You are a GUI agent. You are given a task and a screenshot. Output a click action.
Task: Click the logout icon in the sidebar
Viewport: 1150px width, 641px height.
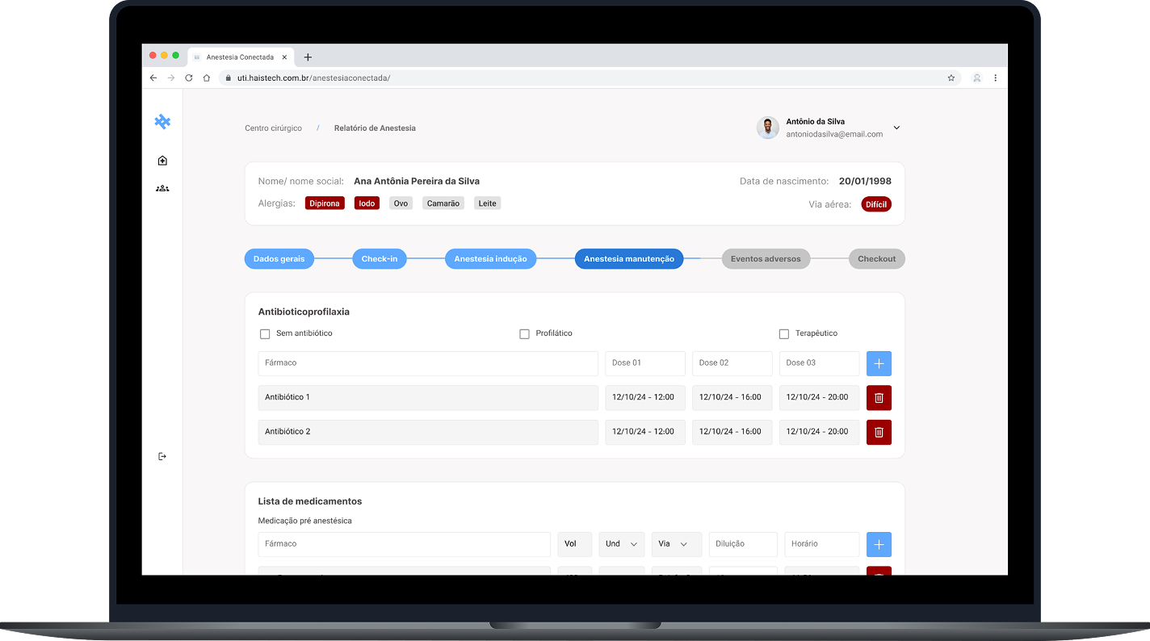(162, 457)
